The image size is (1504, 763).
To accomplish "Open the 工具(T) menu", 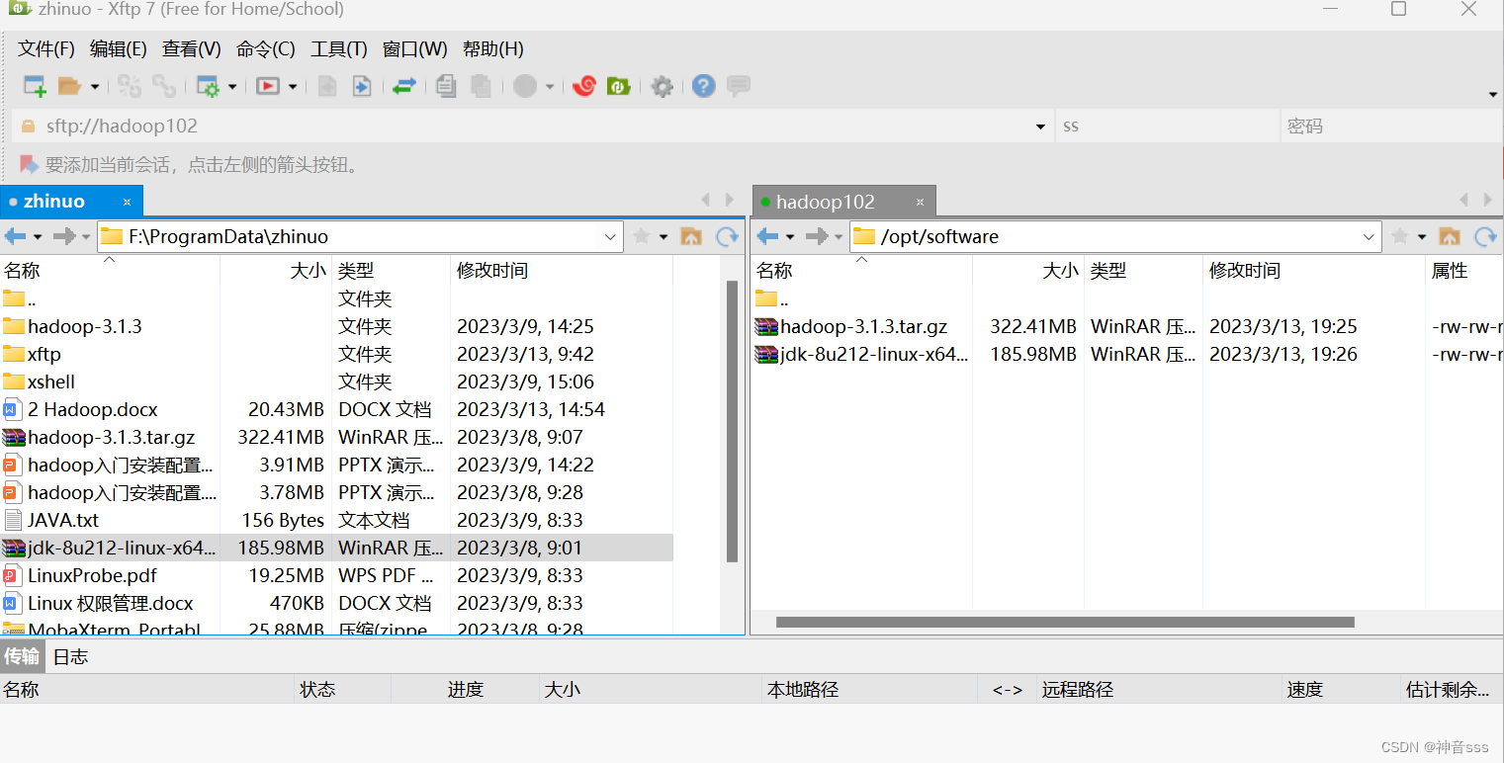I will click(339, 48).
